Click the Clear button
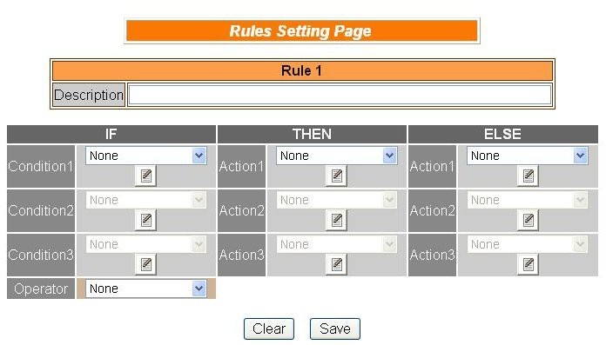 coord(269,328)
